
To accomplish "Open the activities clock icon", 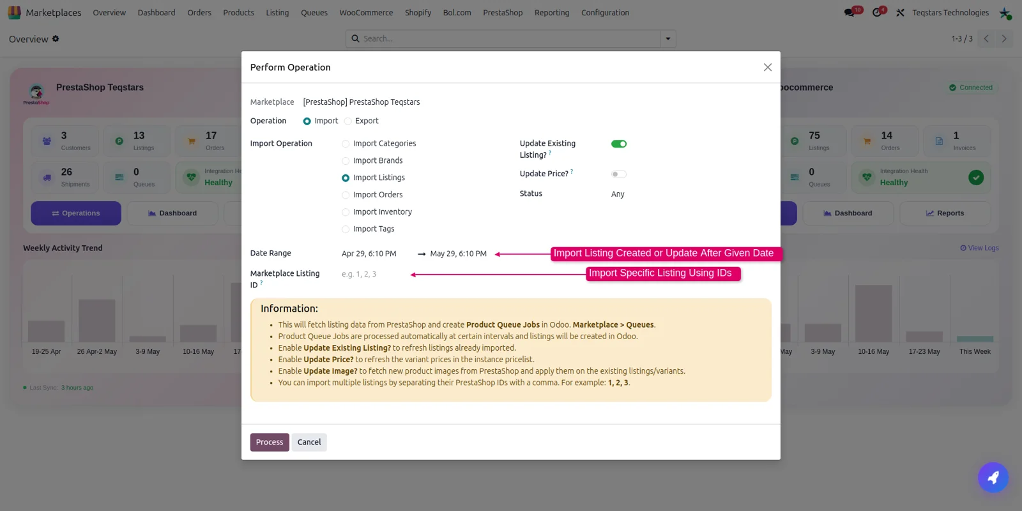I will click(877, 12).
